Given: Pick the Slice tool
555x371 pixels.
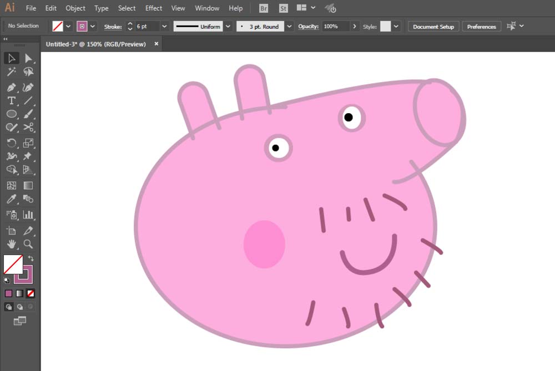Looking at the screenshot, I should tap(28, 231).
